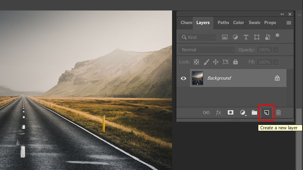Click the Fill 100% value field
The width and height of the screenshot is (303, 170).
click(264, 62)
